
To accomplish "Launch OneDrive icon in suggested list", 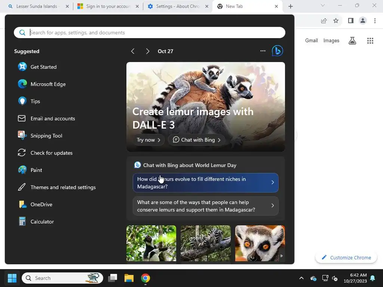I will tap(22, 204).
